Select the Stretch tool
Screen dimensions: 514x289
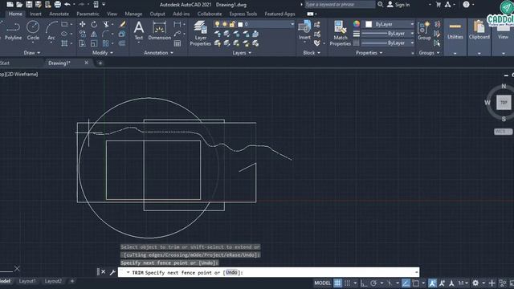(82, 43)
